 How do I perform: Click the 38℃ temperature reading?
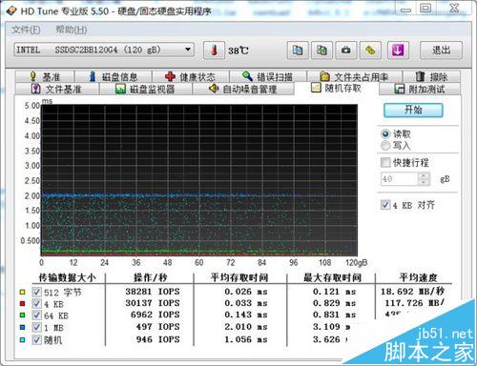238,51
